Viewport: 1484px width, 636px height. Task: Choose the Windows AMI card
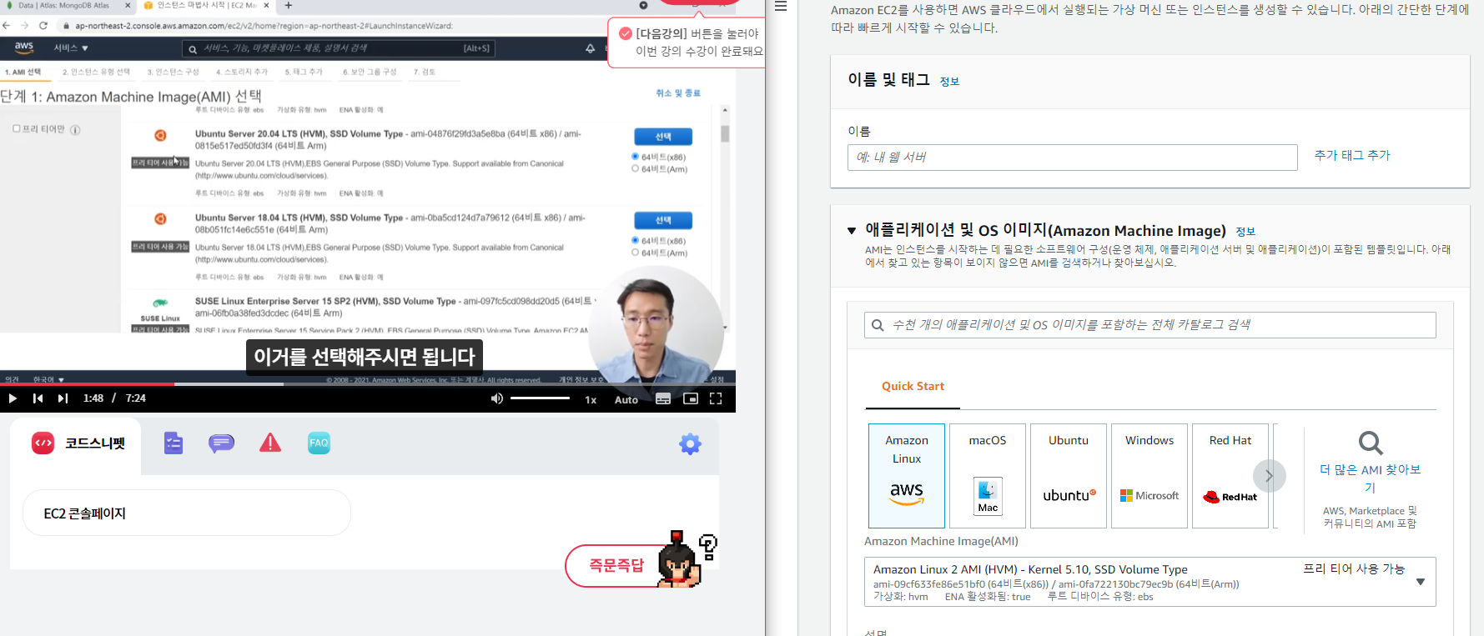1149,476
